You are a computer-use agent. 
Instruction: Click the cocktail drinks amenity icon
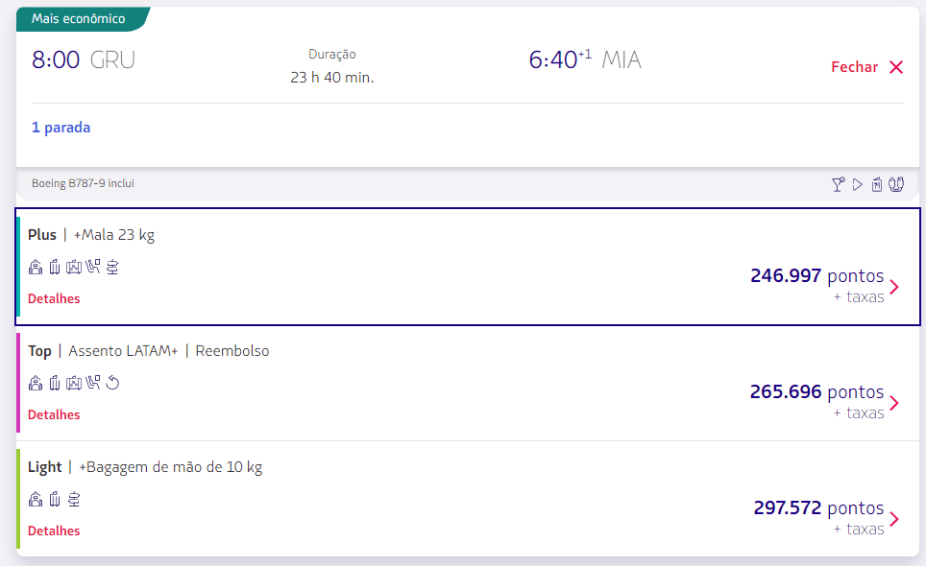click(x=839, y=184)
